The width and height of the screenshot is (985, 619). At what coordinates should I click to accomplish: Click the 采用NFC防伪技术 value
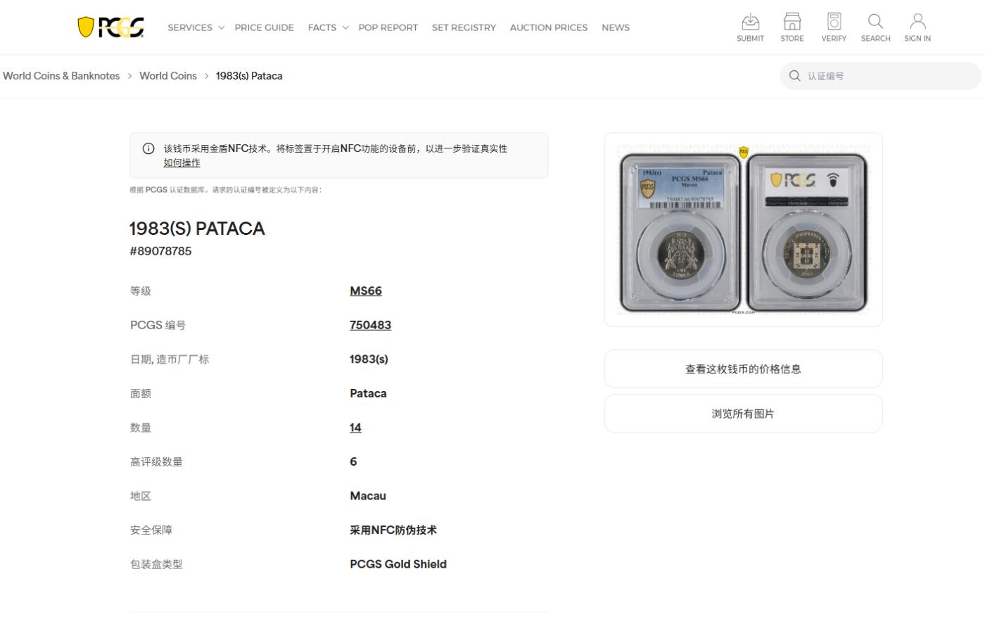[393, 530]
